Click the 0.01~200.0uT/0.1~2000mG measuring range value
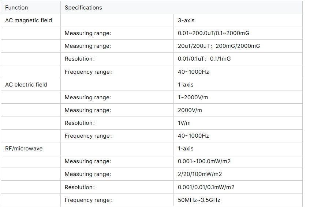The height and width of the screenshot is (207, 310). (213, 33)
